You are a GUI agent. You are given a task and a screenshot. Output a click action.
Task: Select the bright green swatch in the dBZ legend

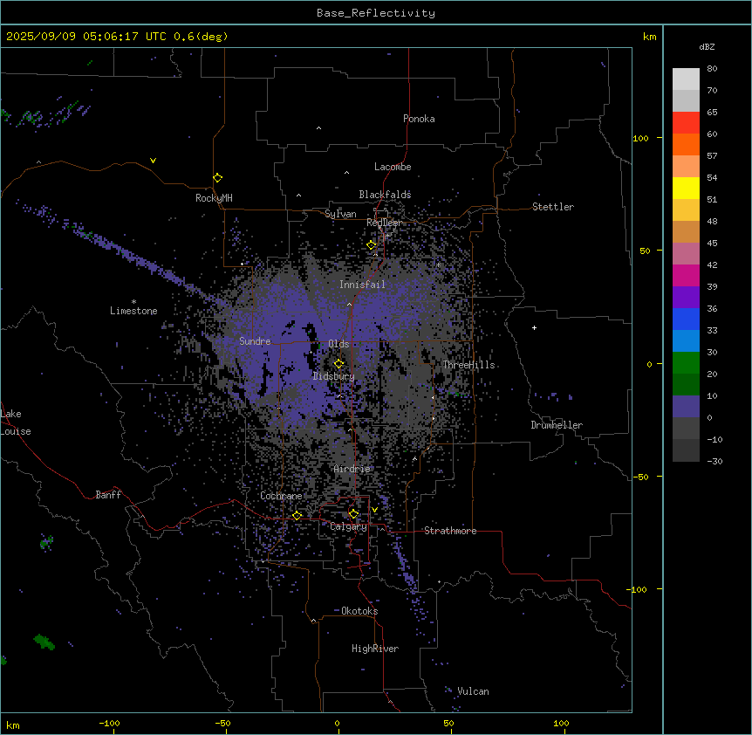(x=686, y=363)
